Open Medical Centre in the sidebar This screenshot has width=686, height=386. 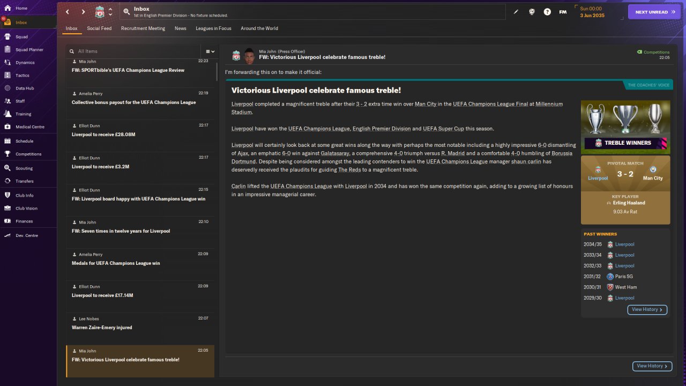tap(29, 127)
